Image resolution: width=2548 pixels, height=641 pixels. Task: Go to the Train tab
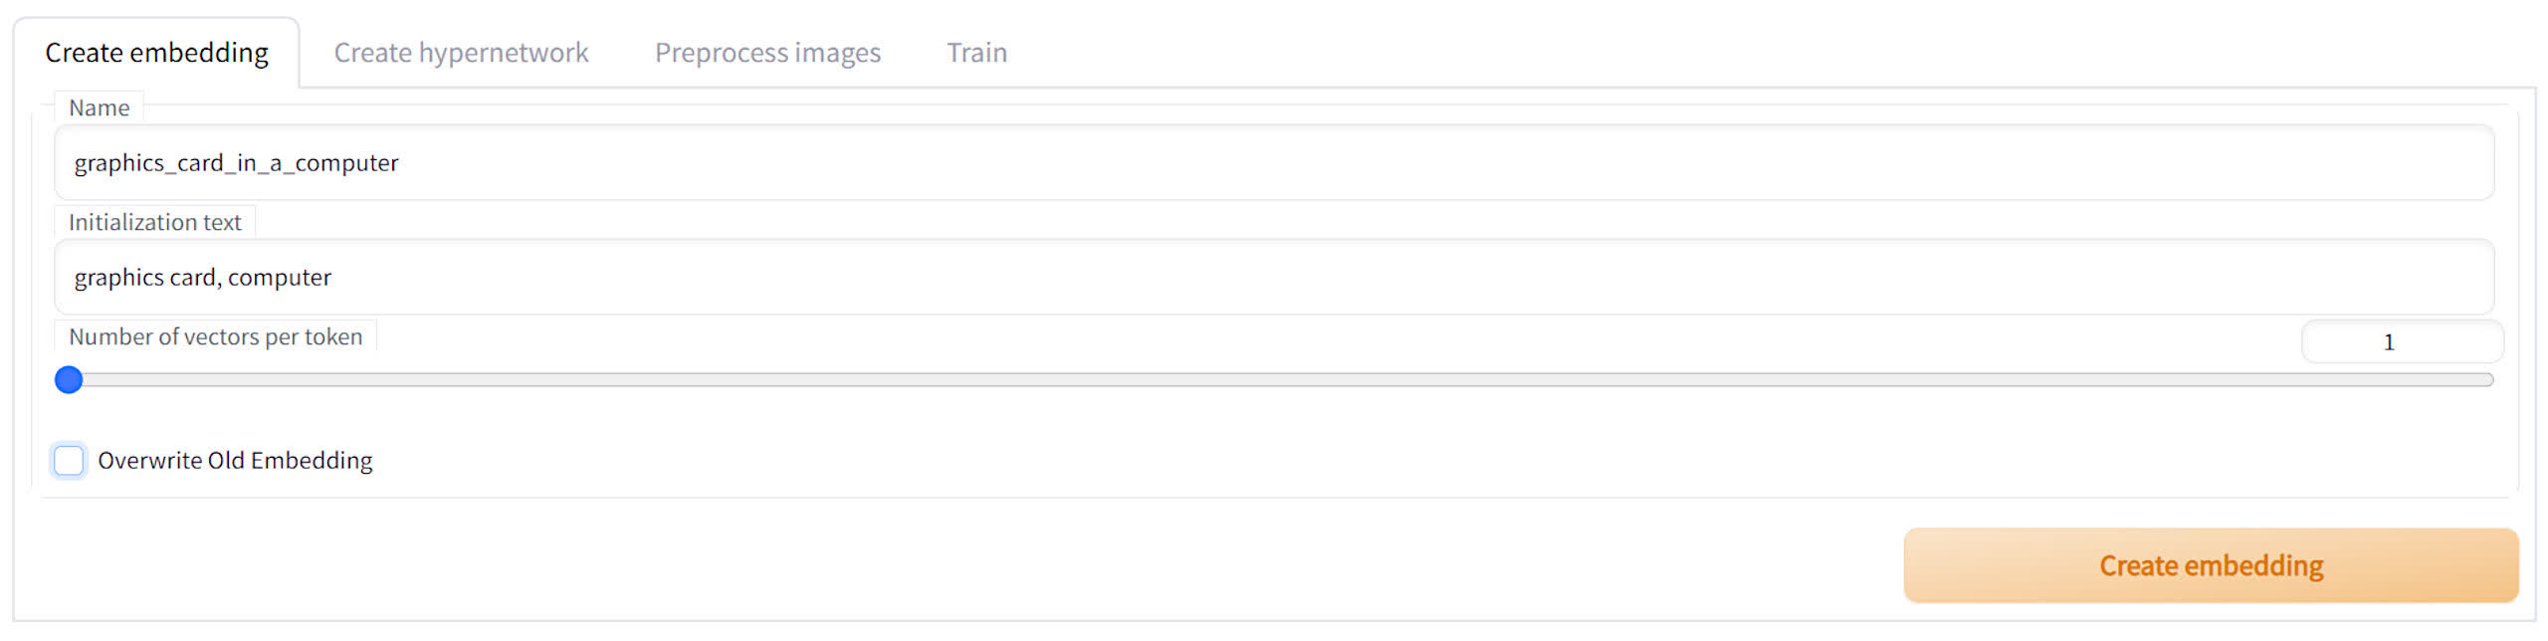point(976,53)
